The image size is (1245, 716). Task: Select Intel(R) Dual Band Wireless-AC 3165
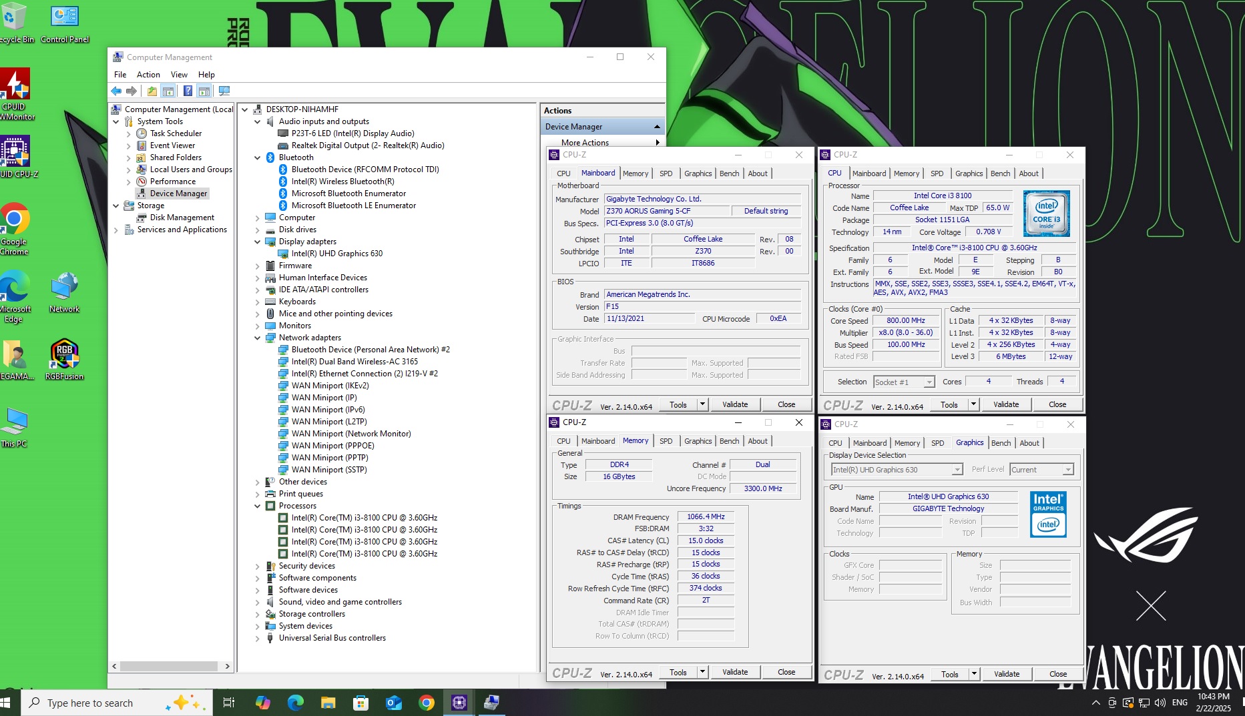(x=354, y=362)
